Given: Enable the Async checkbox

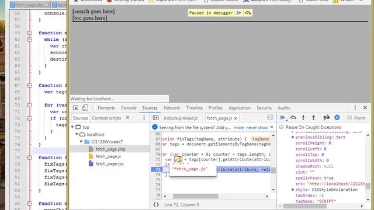Looking at the screenshot, I should tap(349, 117).
